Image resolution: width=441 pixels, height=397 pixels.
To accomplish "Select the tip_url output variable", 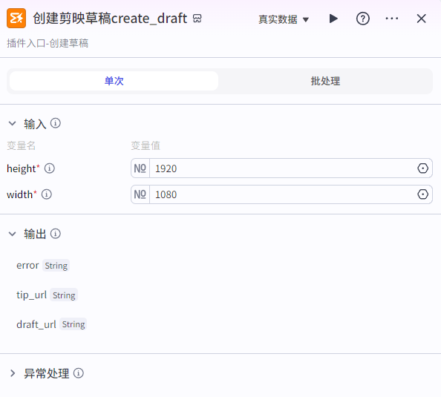I will (x=31, y=295).
